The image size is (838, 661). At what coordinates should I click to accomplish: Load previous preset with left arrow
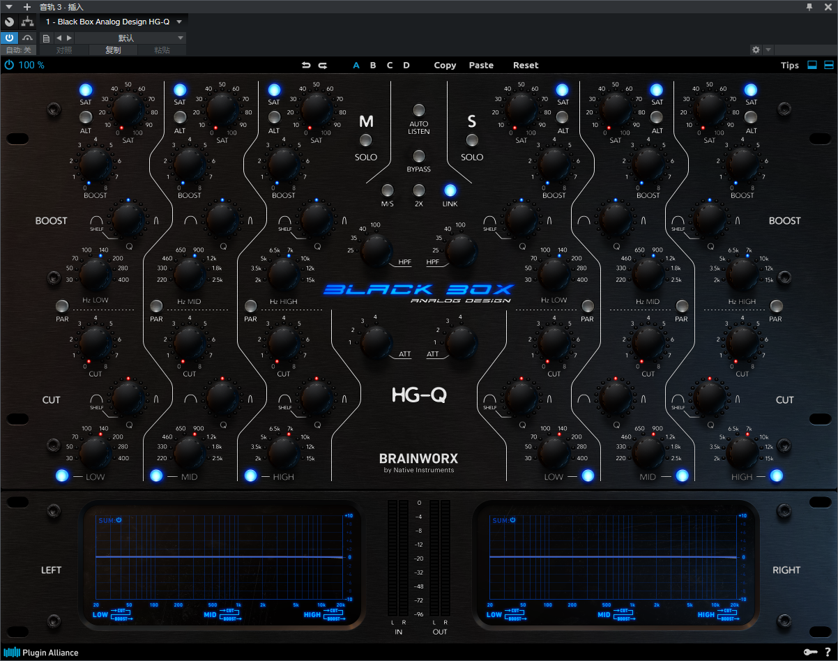coord(59,38)
